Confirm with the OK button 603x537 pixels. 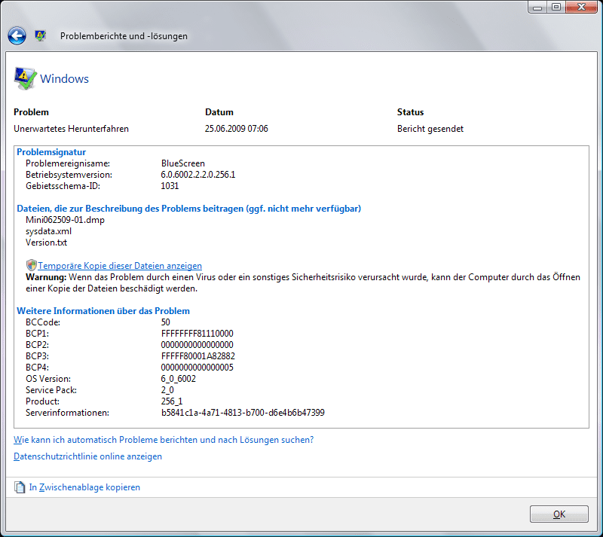(x=559, y=514)
